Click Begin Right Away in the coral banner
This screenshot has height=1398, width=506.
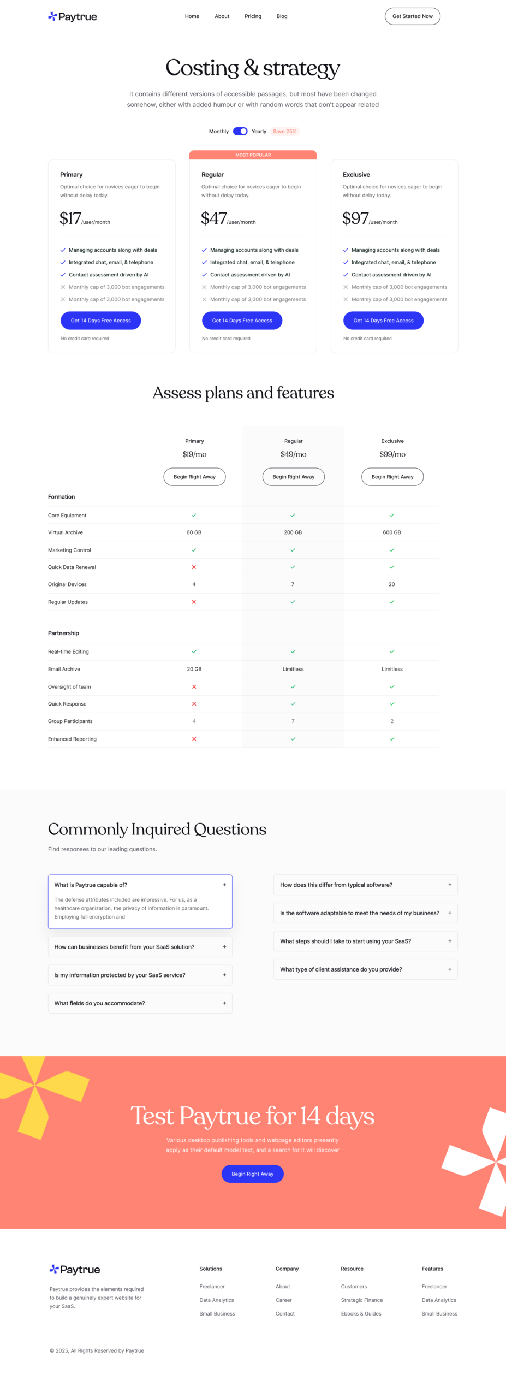(x=252, y=1174)
